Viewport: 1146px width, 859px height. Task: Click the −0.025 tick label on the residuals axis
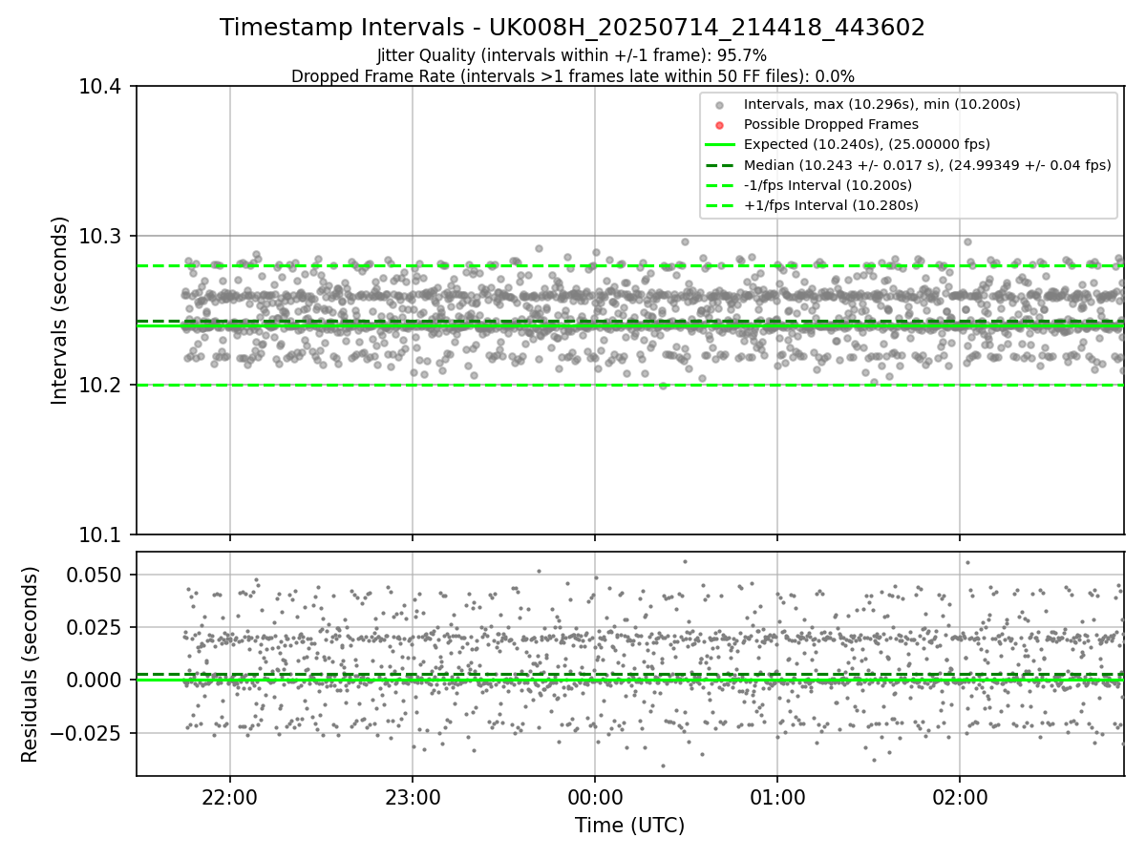pos(87,733)
